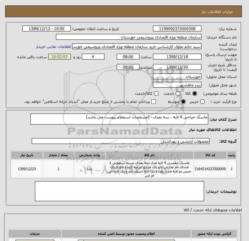Image resolution: width=249 pixels, height=241 pixels.
Task: Select the متوسط purchase type radio
Action: pos(183,102)
